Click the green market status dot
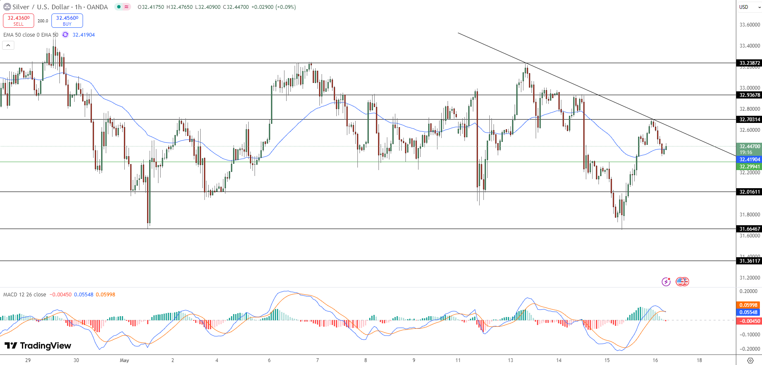 119,7
